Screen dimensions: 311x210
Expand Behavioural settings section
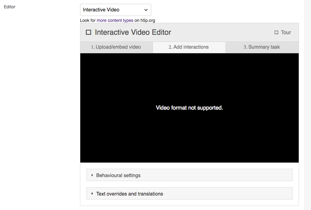pyautogui.click(x=189, y=175)
